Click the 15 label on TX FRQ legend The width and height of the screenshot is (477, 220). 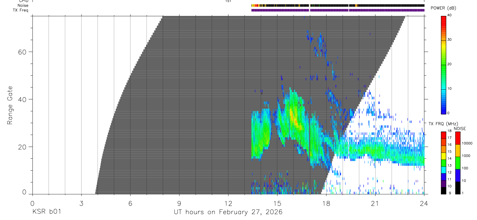[x=449, y=151]
